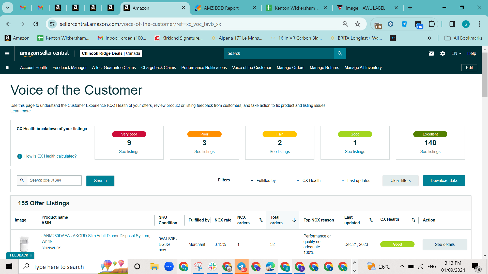Click the search magnifier button in header
This screenshot has height=274, width=488.
coord(340,54)
